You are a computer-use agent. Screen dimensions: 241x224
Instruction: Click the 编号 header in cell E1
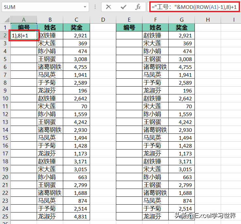(x=129, y=28)
